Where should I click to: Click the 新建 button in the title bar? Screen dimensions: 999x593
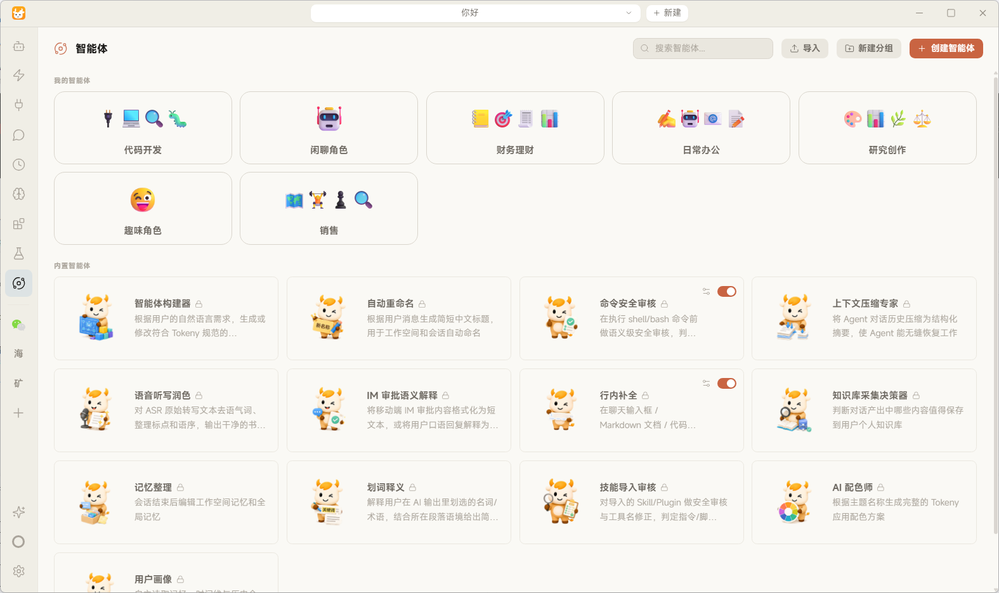[x=667, y=13]
